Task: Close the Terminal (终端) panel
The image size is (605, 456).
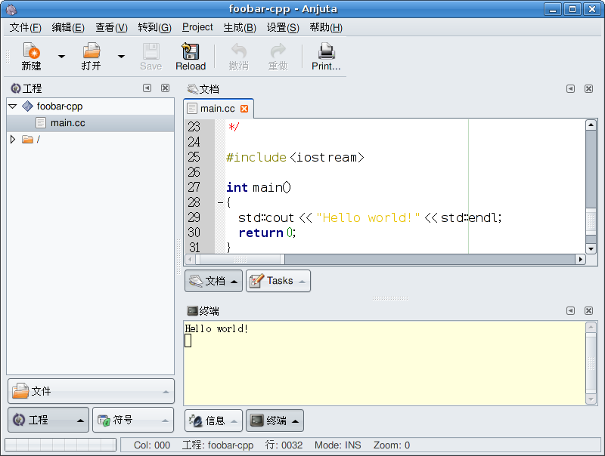Action: (x=588, y=311)
